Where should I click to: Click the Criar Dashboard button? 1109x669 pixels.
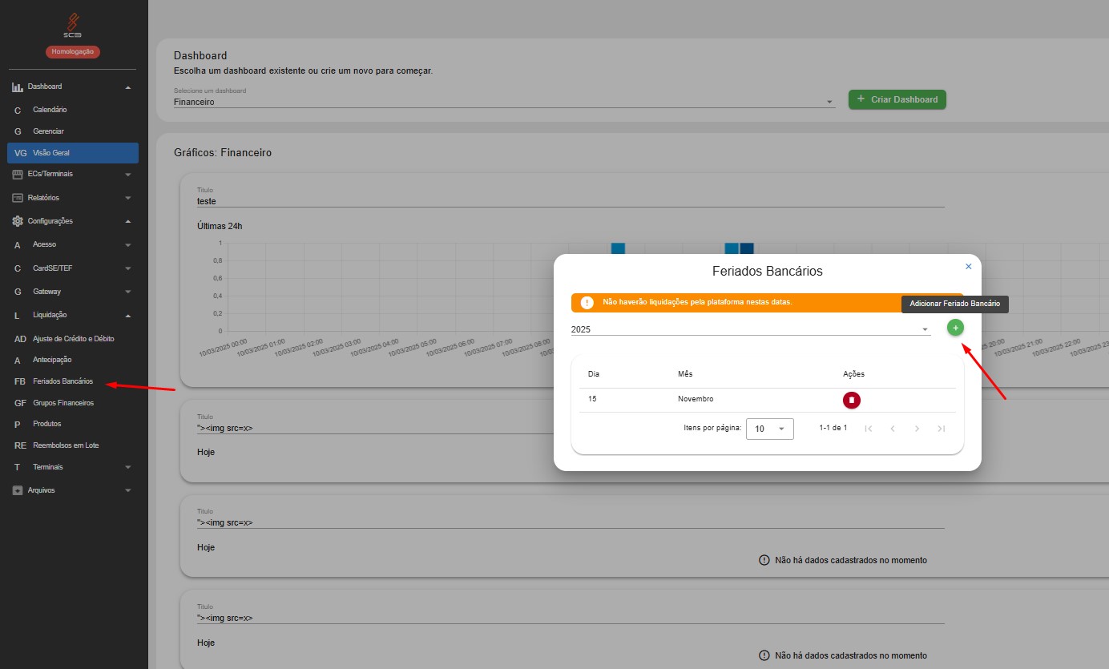coord(897,99)
